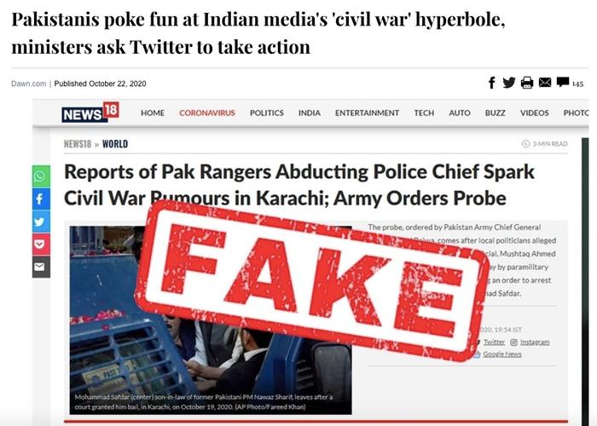Screen dimensions: 597x426
Task: Save to Pocket using red icon
Action: pyautogui.click(x=41, y=244)
